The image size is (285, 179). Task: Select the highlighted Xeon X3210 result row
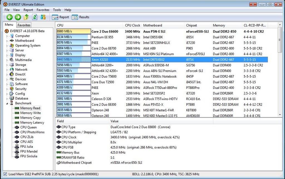[x=125, y=59]
